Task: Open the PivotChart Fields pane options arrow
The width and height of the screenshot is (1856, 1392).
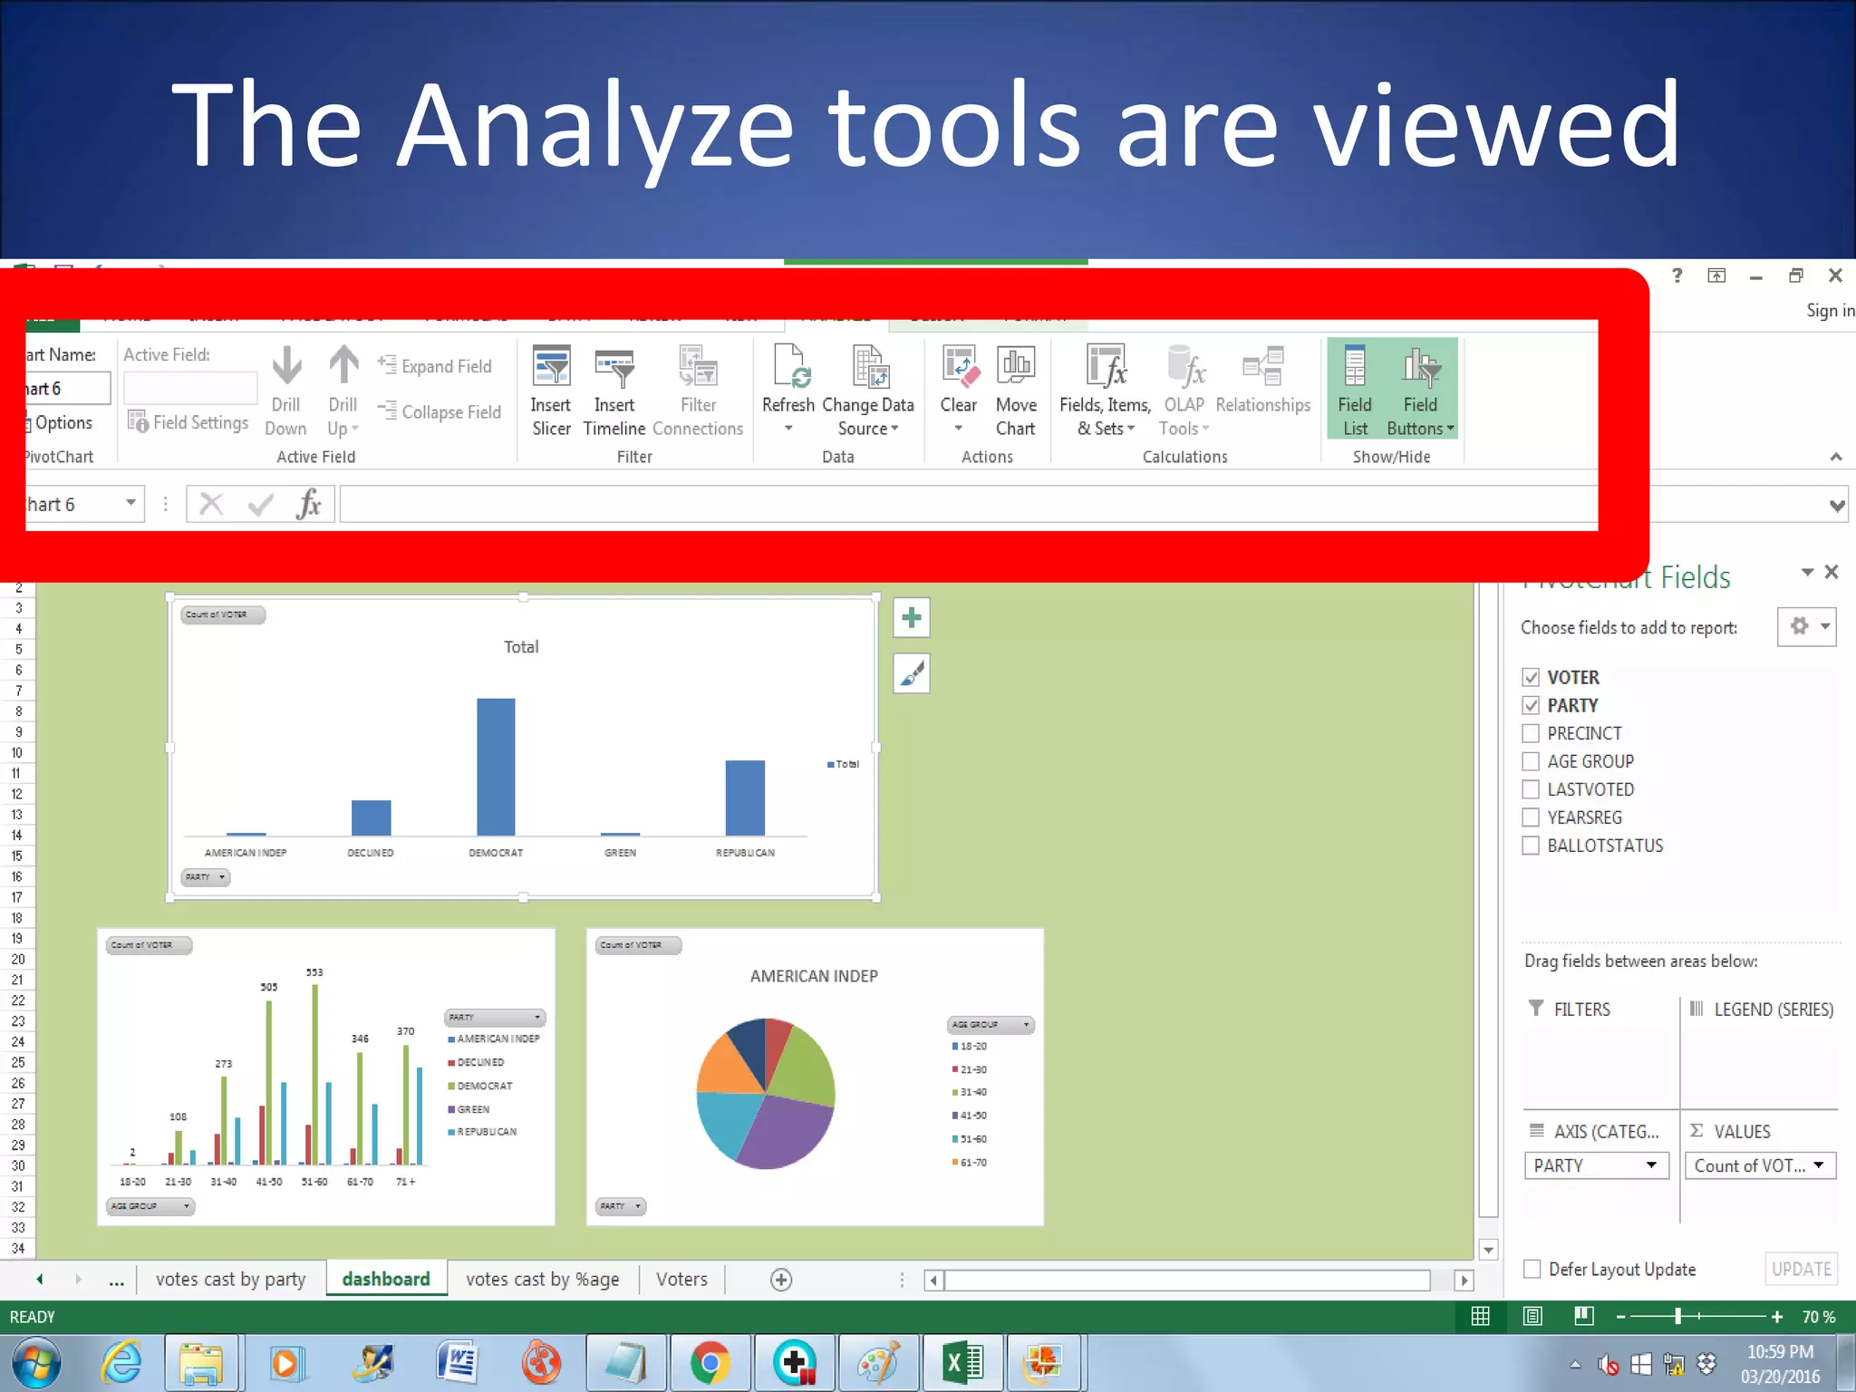Action: [1807, 572]
